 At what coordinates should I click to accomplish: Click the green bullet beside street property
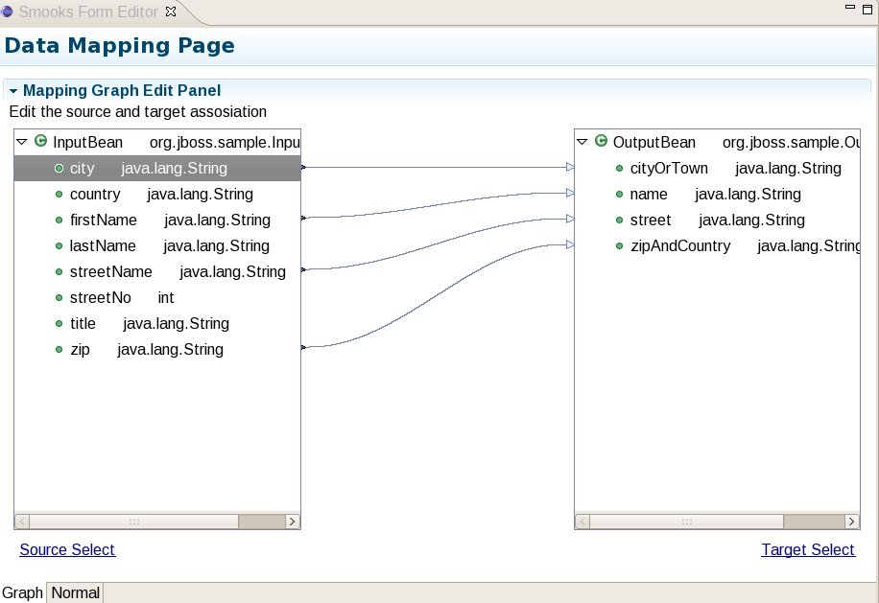point(620,220)
